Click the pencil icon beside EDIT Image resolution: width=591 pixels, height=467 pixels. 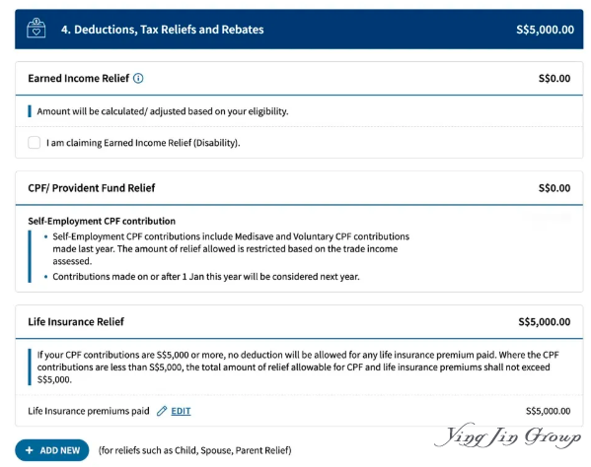162,411
